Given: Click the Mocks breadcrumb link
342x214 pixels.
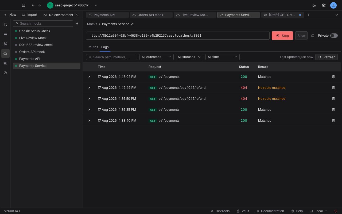Looking at the screenshot, I should pos(92,24).
